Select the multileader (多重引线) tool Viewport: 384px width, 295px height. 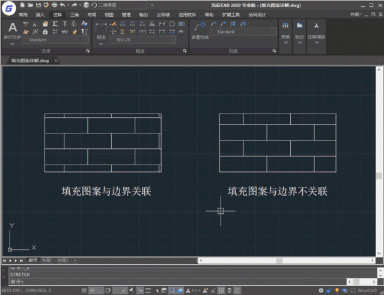[199, 28]
